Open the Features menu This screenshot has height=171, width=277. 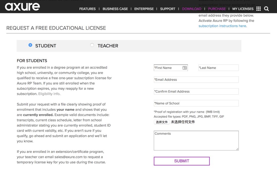[87, 9]
